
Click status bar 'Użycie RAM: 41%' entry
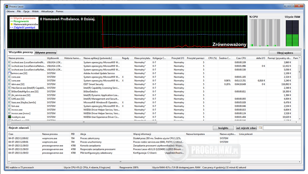point(176,168)
